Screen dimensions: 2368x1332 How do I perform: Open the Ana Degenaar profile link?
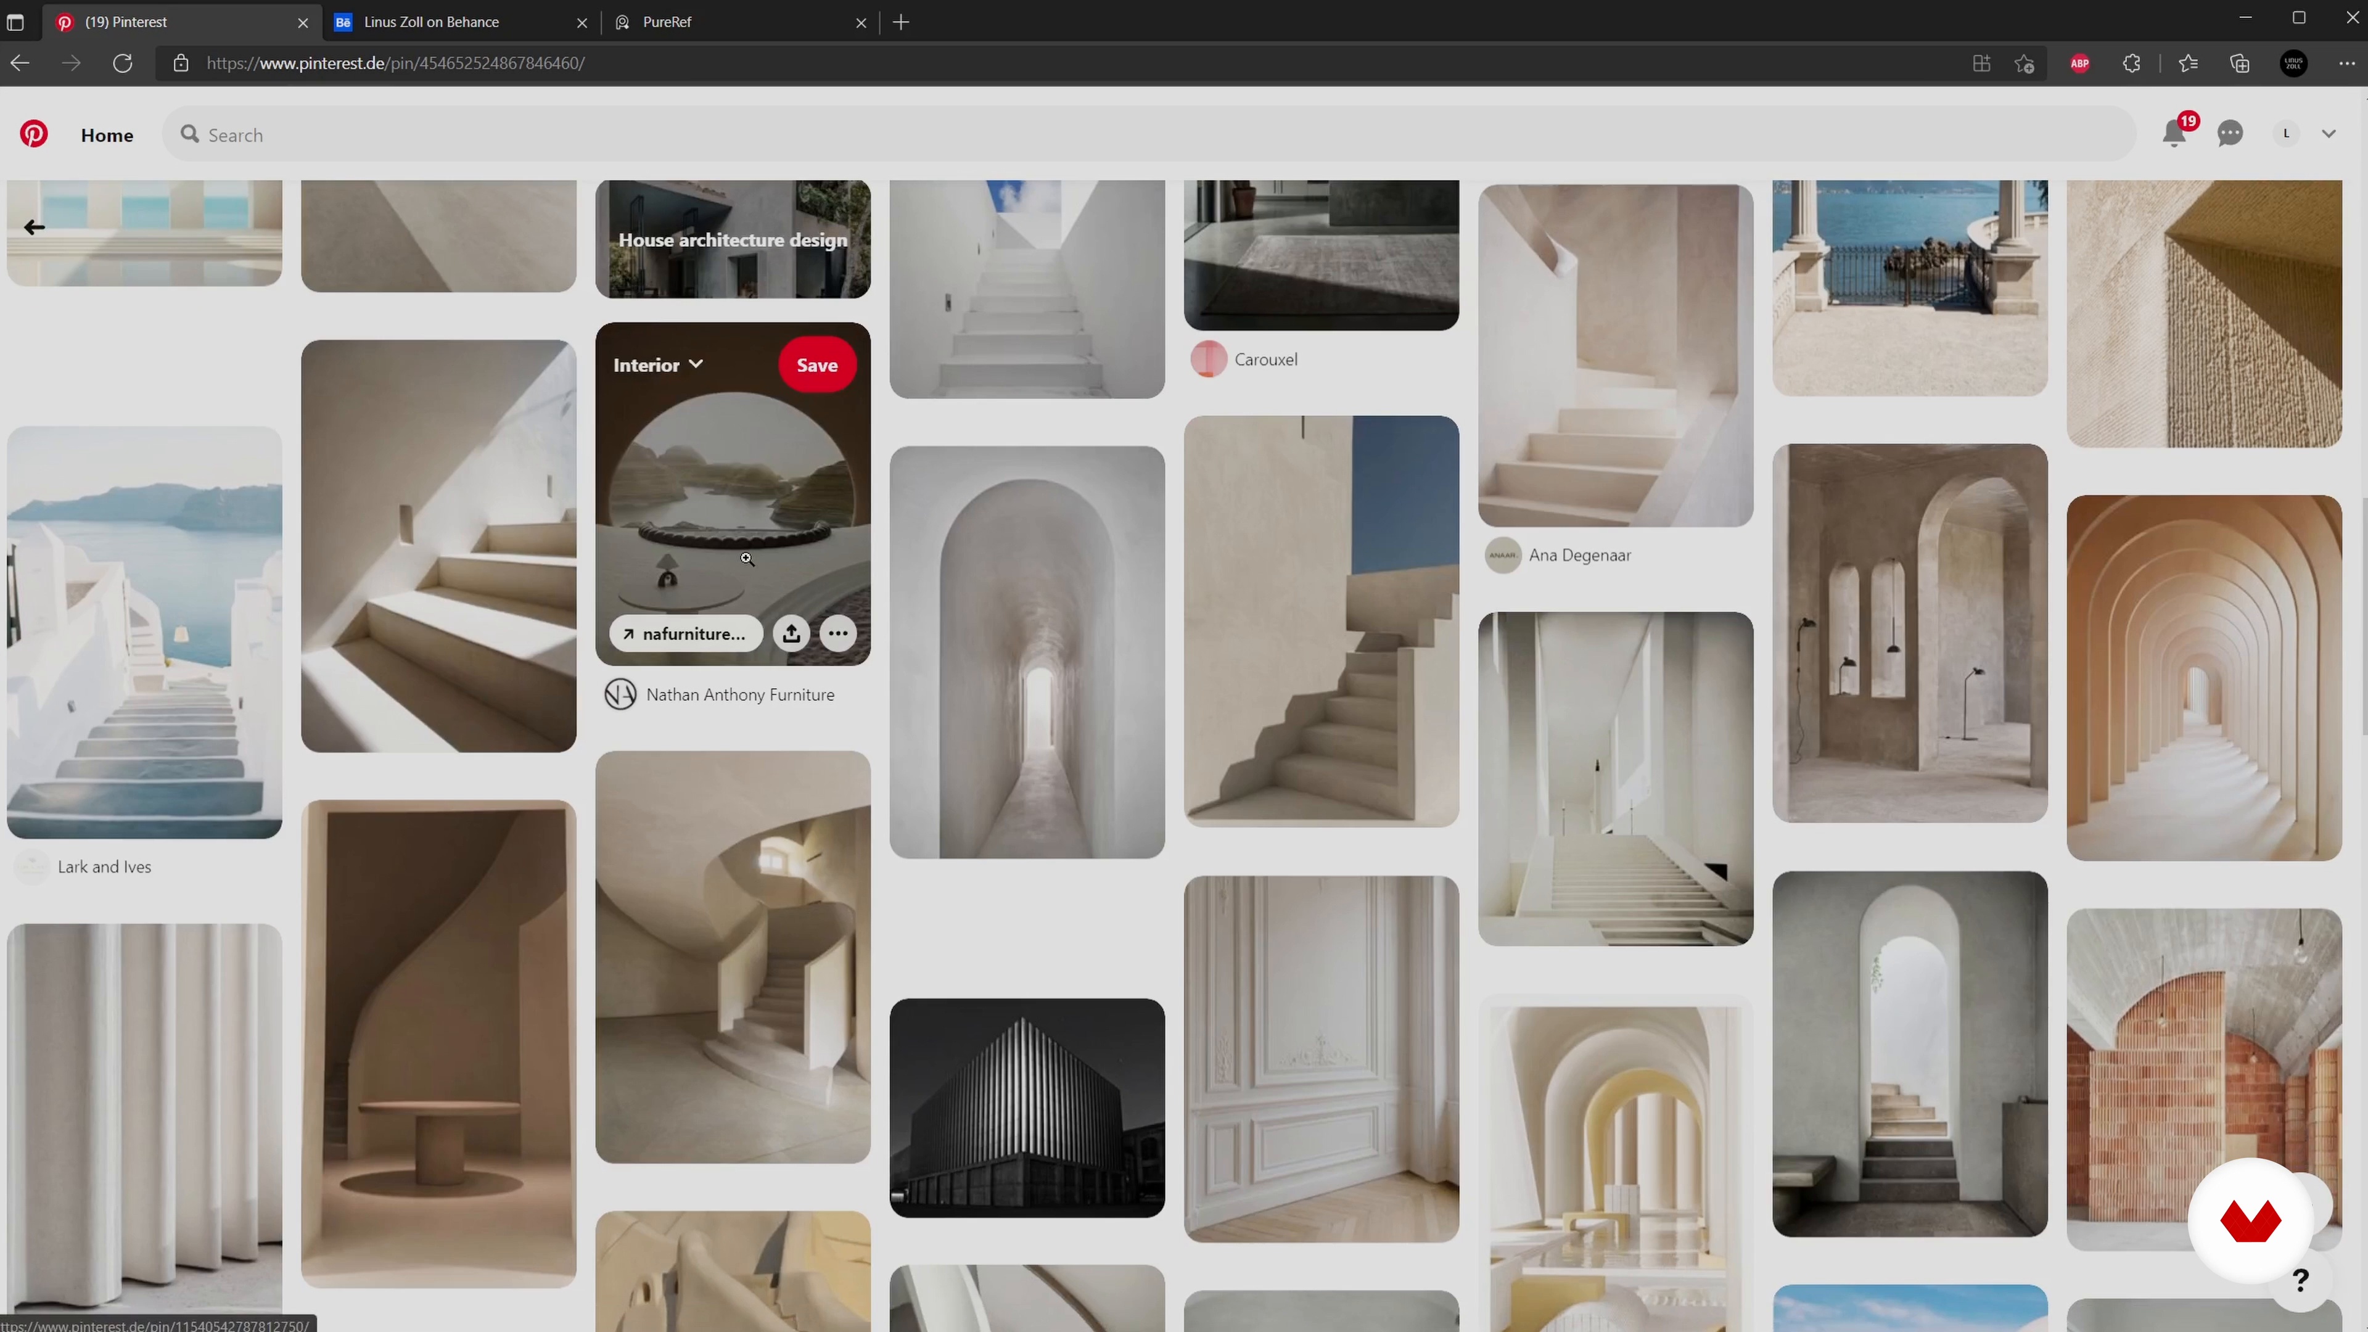pos(1559,555)
